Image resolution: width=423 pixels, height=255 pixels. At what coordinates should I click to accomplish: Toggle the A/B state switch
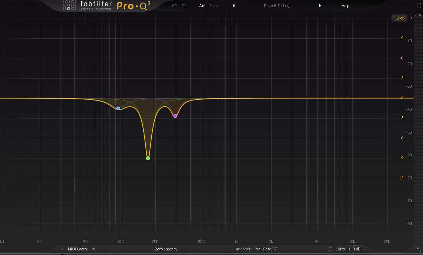click(202, 6)
